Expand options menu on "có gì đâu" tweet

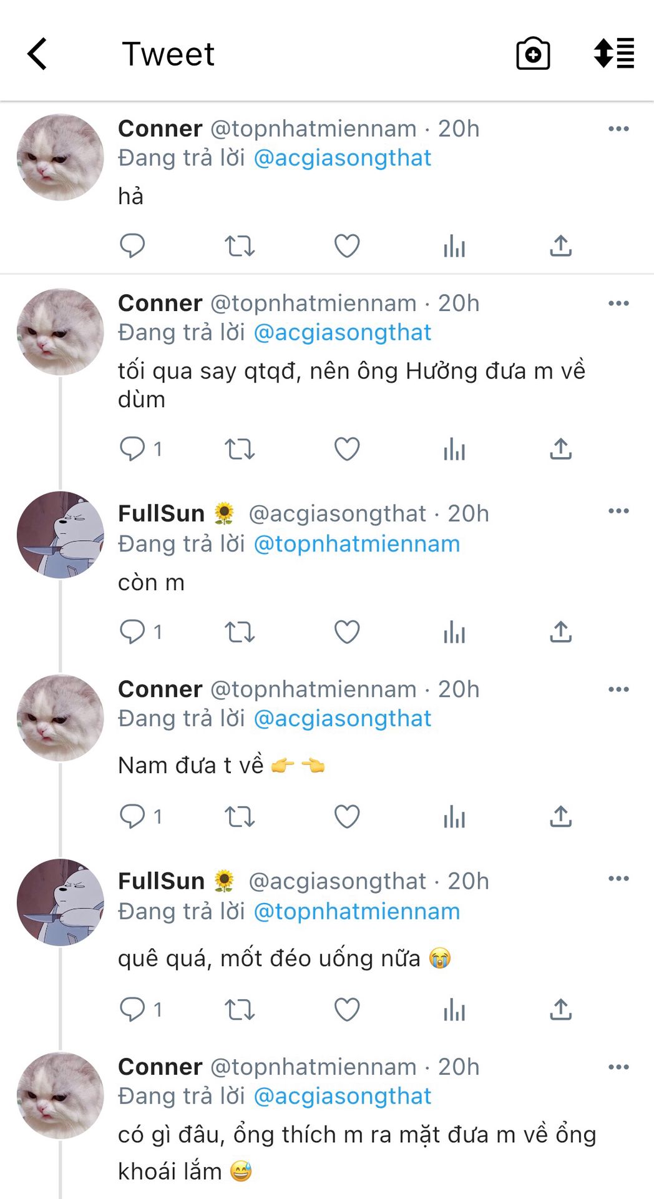pos(618,1067)
